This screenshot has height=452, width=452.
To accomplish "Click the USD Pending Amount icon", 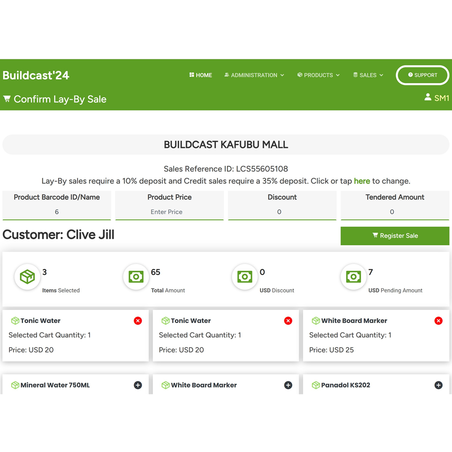I will pos(354,277).
